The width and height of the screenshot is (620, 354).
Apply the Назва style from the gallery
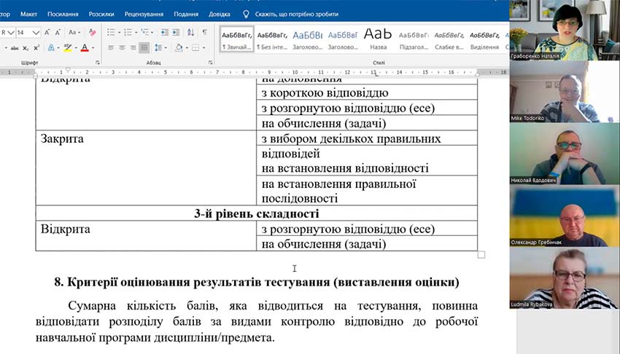coord(378,38)
